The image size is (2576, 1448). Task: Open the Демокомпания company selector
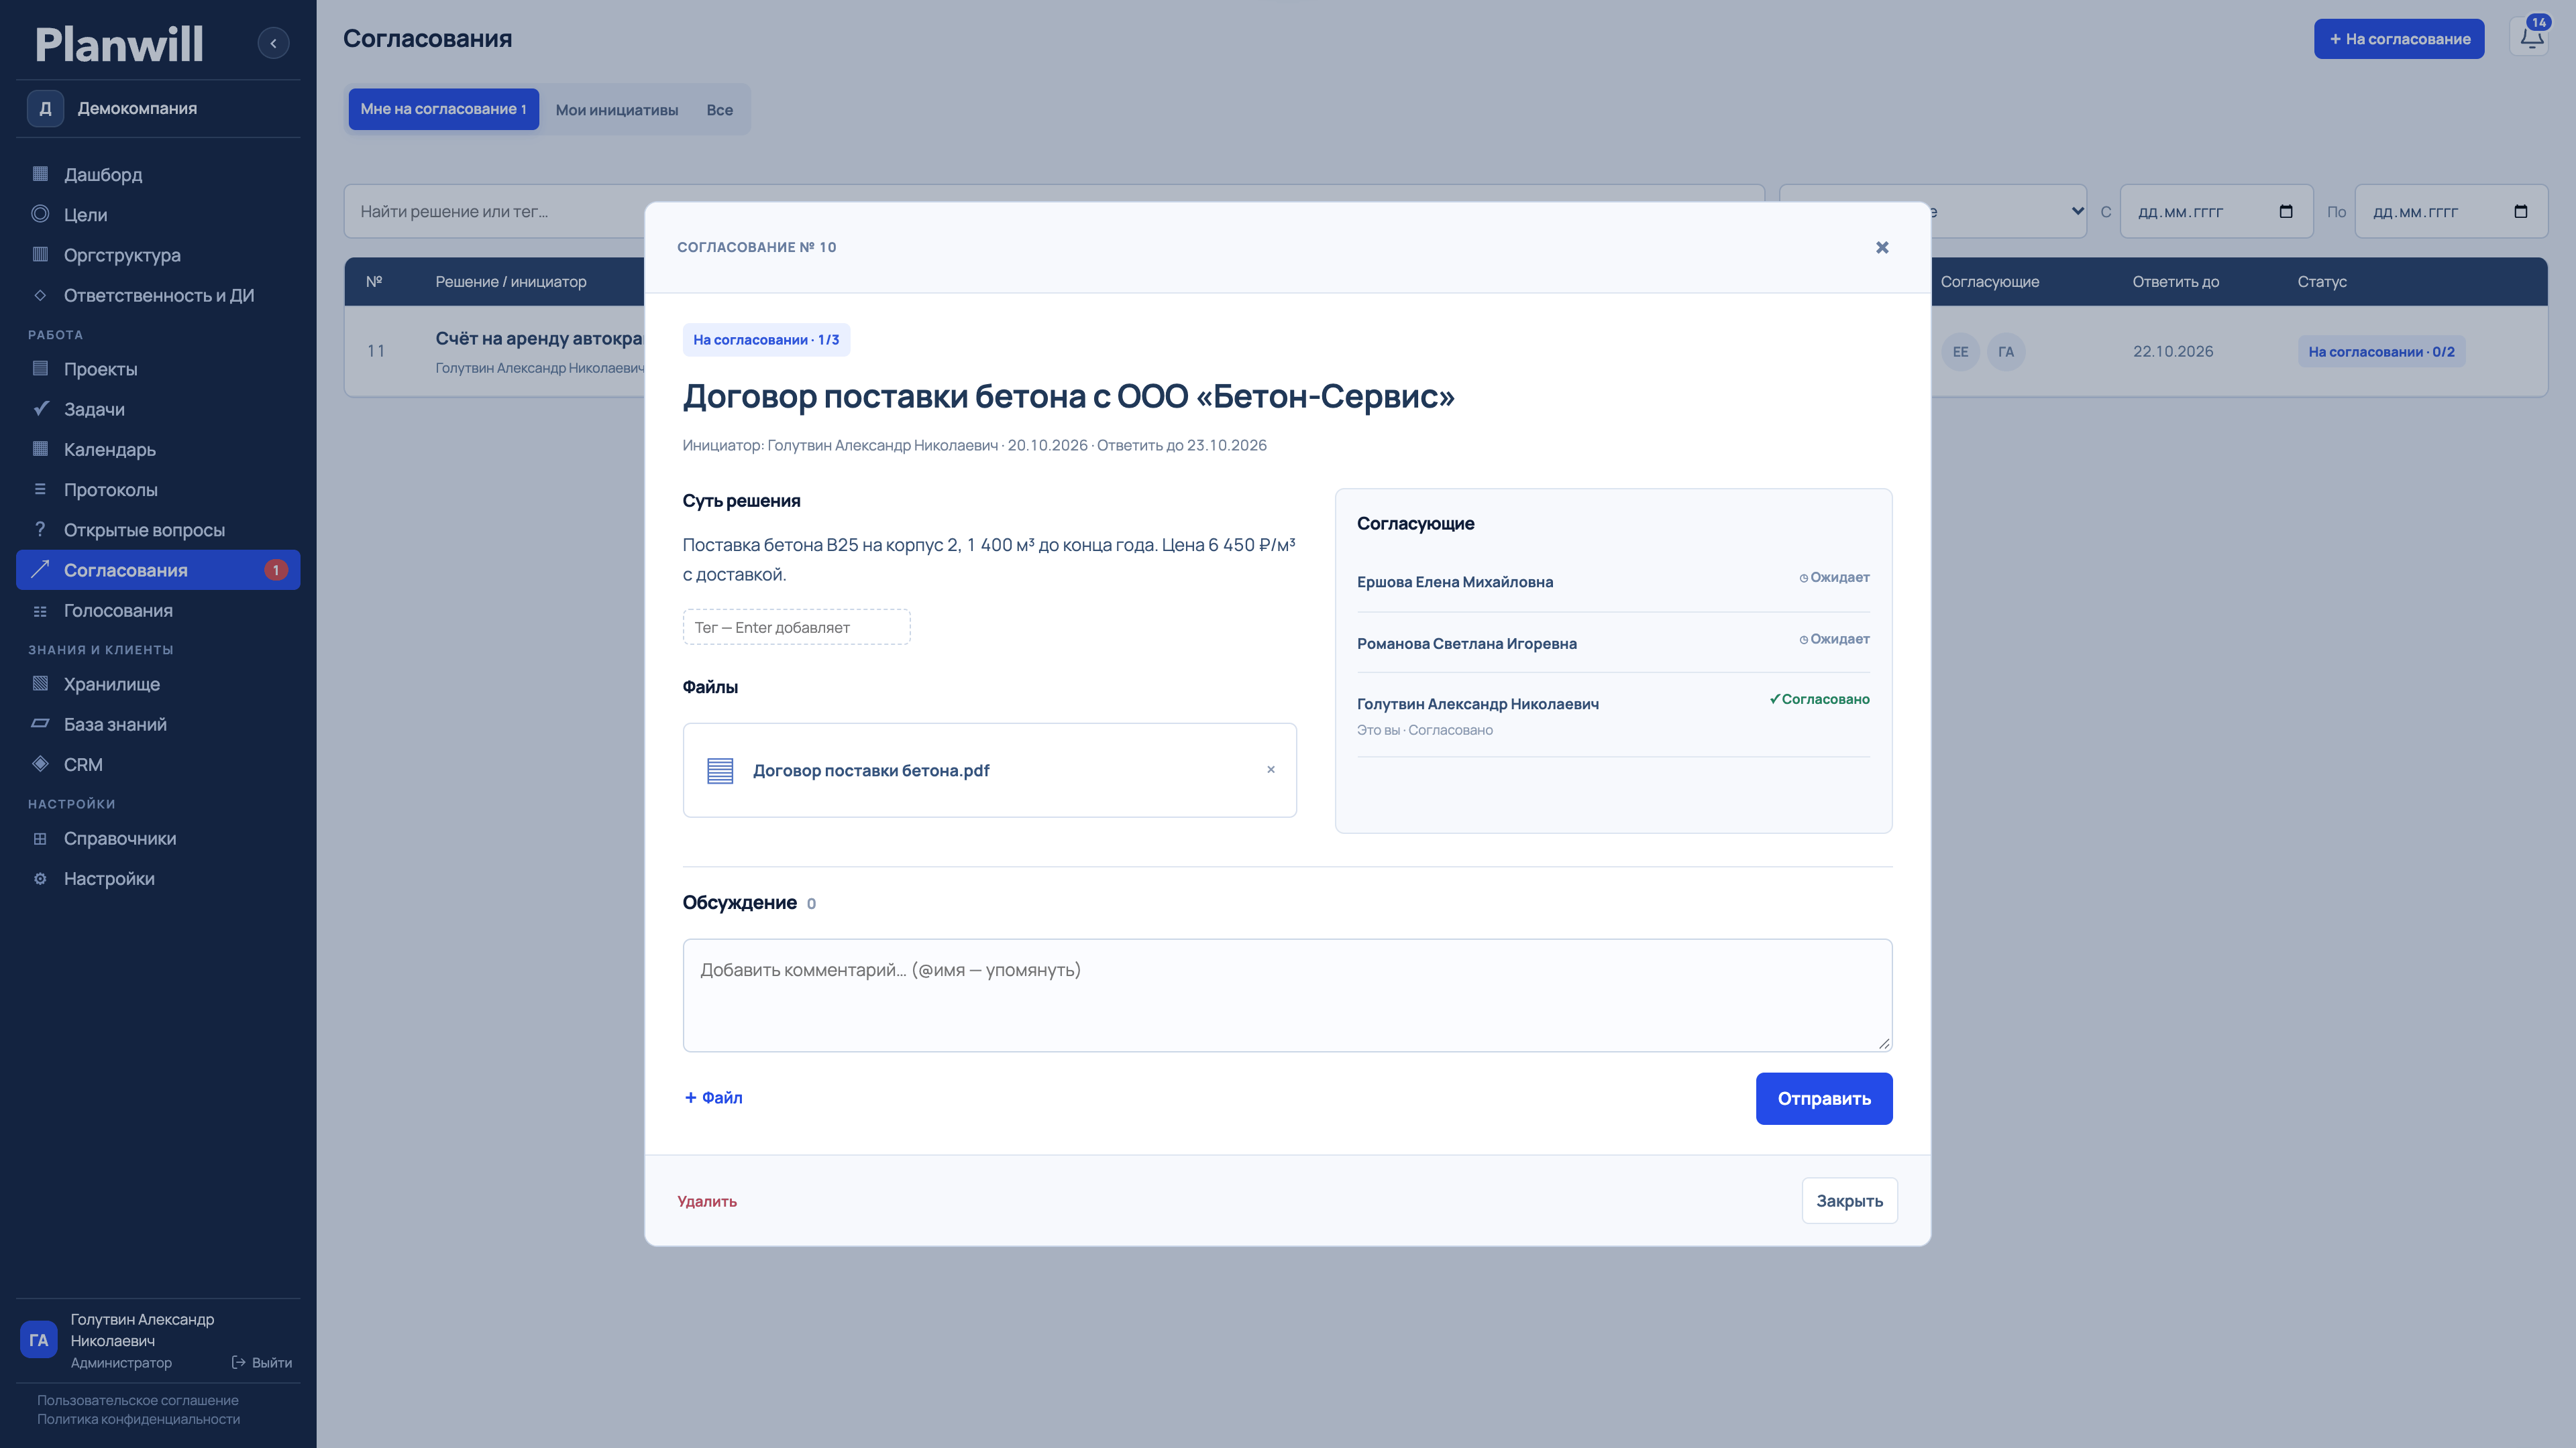[x=159, y=108]
